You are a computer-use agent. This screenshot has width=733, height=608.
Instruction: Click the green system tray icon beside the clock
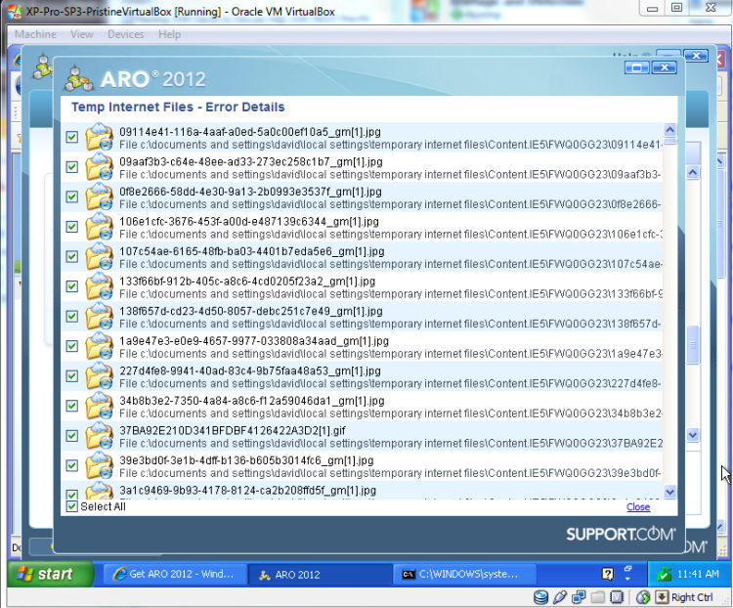coord(664,574)
